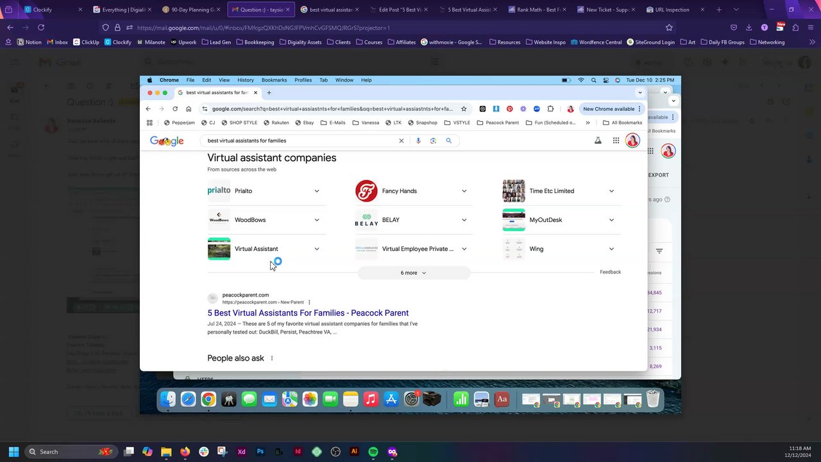Viewport: 821px width, 462px height.
Task: Open the All Bookmarks folder
Action: pyautogui.click(x=622, y=123)
